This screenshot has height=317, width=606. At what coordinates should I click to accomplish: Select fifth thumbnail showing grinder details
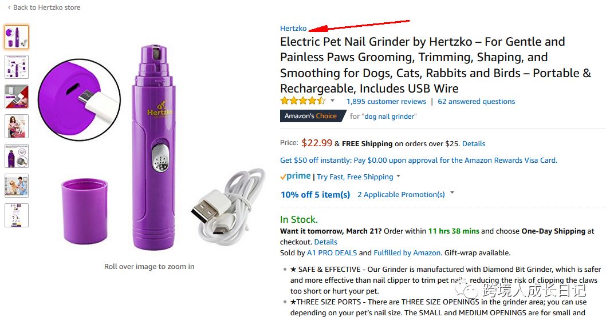tap(17, 156)
